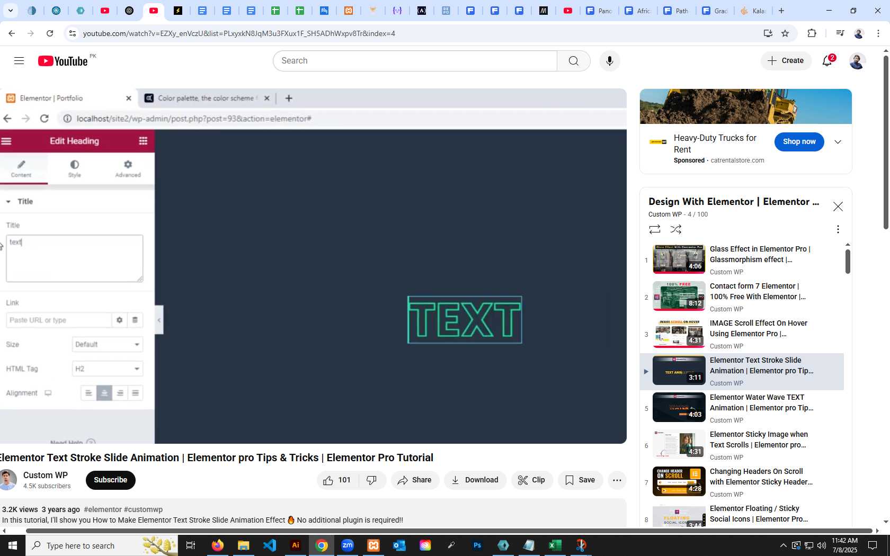
Task: Click #customwp hashtag link
Action: [x=143, y=509]
